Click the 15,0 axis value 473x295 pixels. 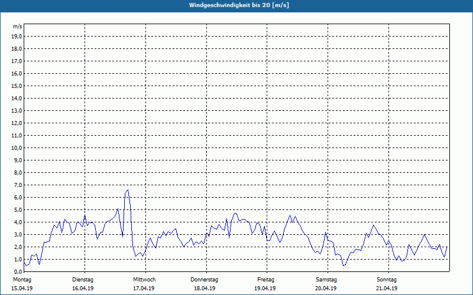[17, 86]
